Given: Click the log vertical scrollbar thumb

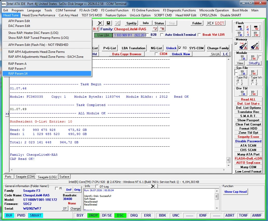Looking at the screenshot, I should pos(228,160).
